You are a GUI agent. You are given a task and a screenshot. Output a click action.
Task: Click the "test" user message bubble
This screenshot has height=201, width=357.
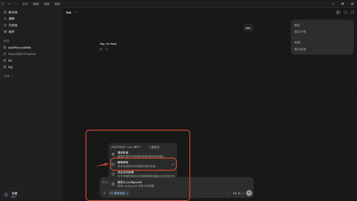[x=248, y=28]
